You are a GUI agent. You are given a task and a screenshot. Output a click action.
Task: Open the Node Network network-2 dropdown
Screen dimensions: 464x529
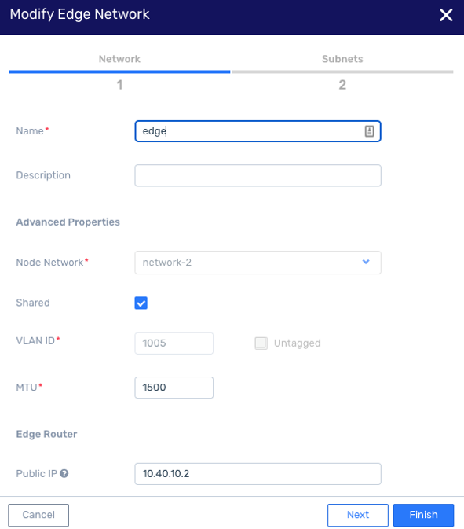pyautogui.click(x=258, y=263)
